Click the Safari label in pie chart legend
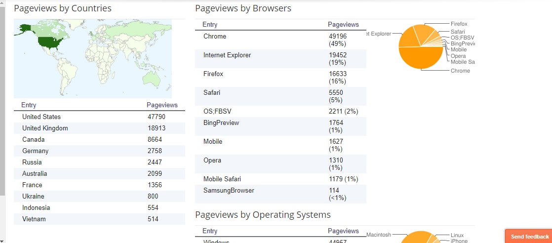 click(458, 32)
